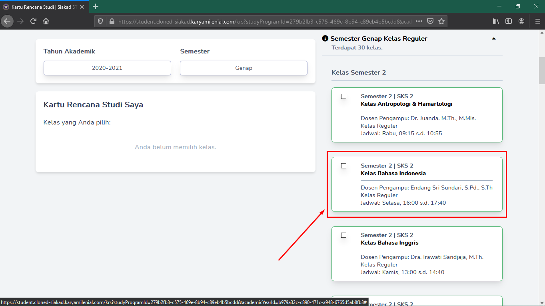Viewport: 545px width, 306px height.
Task: Click Anda belum memilih kelas message
Action: pyautogui.click(x=176, y=147)
